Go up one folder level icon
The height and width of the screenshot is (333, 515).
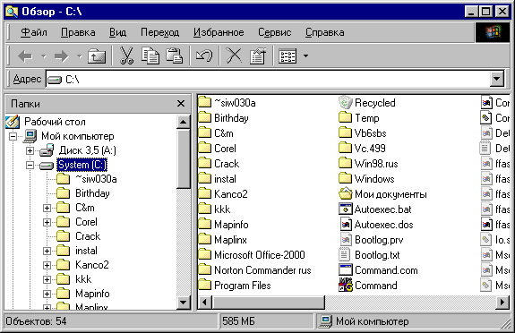pos(97,55)
